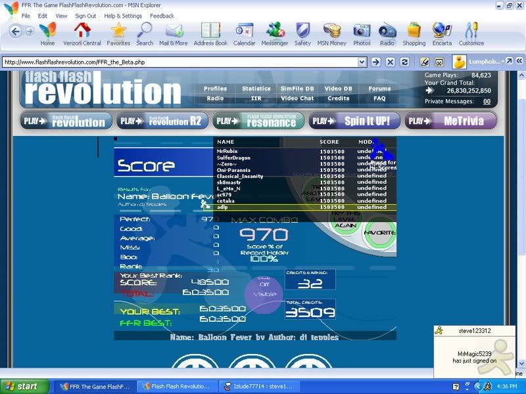Click the Favorites star icon
Screen dimensions: 526x394
[x=118, y=32]
